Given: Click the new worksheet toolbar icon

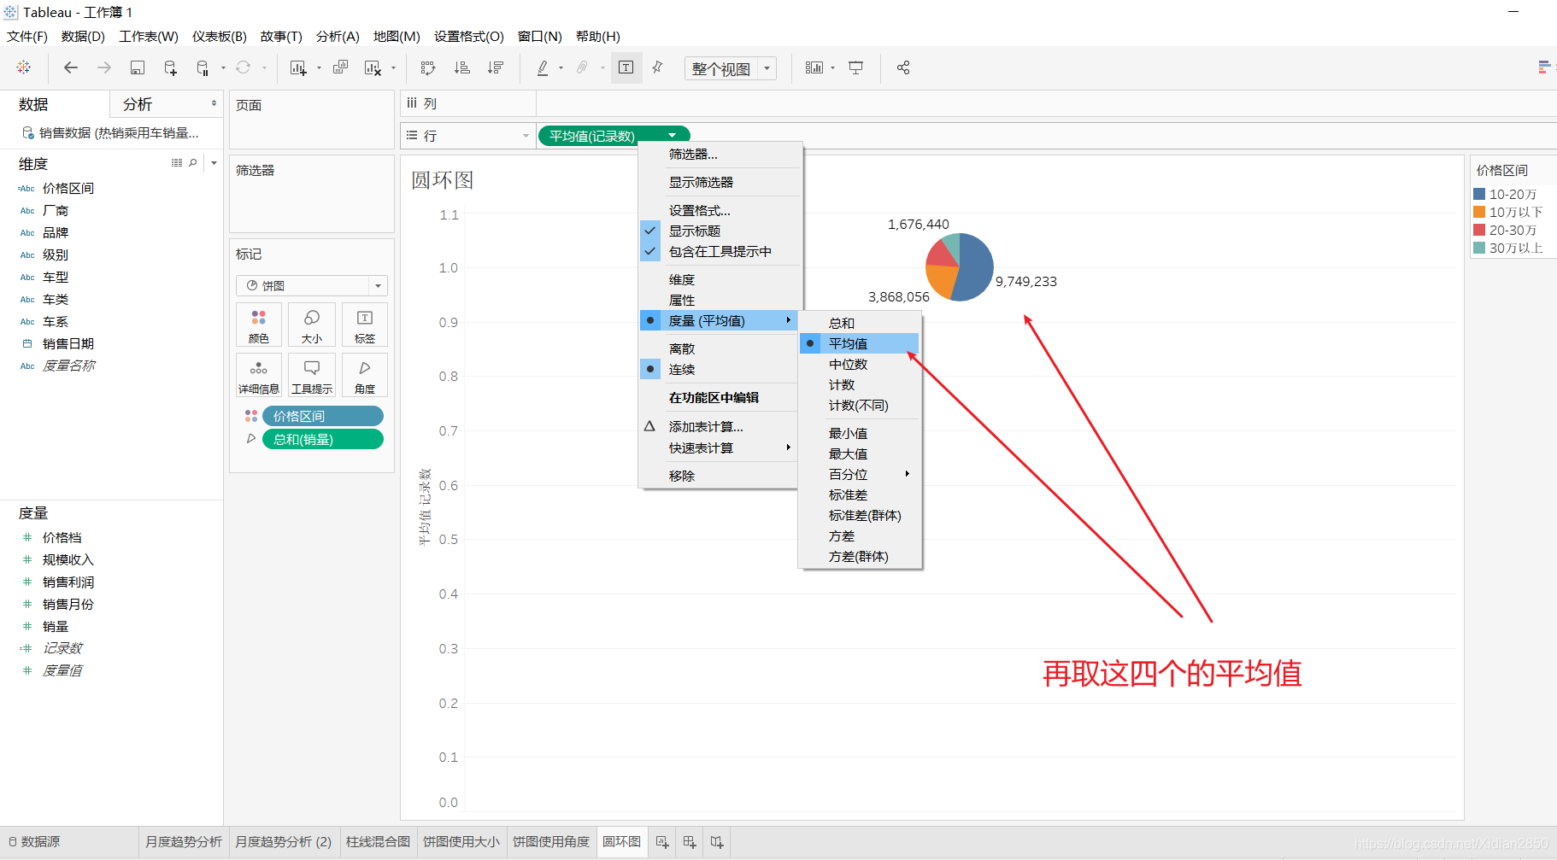Looking at the screenshot, I should (298, 67).
